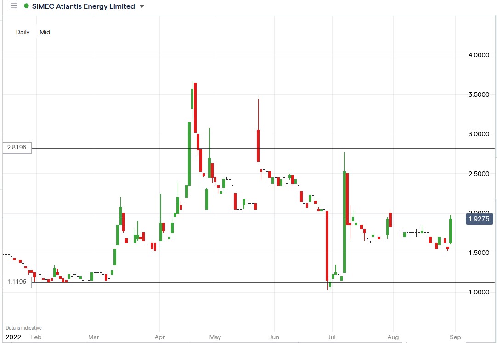Image resolution: width=497 pixels, height=343 pixels.
Task: Click the SIMEC Atlantis Energy Limited title
Action: tap(83, 6)
